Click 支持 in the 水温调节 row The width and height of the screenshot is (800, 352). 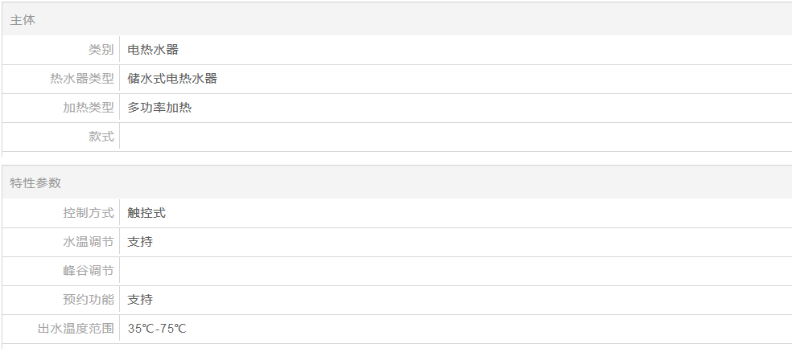click(x=140, y=242)
